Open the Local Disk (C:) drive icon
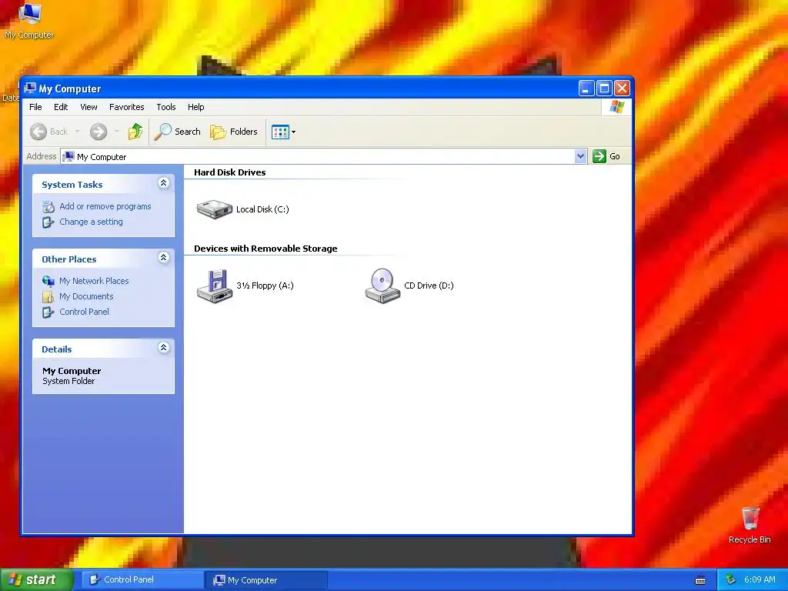788x591 pixels. 214,209
